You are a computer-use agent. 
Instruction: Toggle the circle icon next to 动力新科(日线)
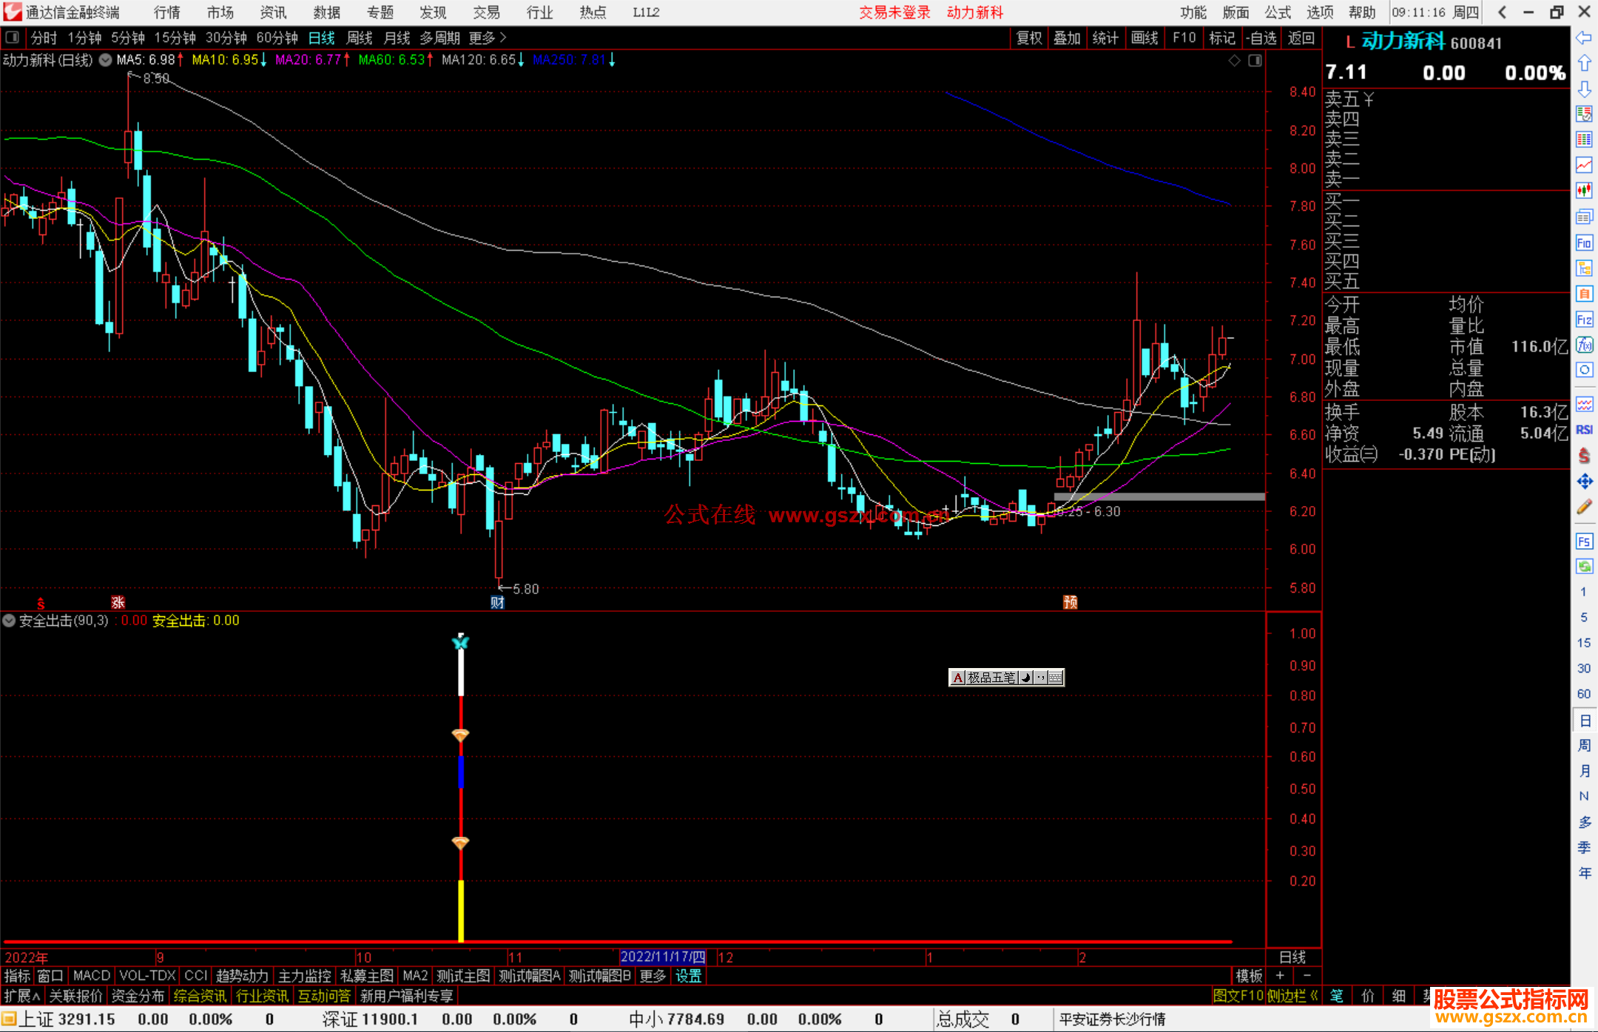pyautogui.click(x=106, y=60)
